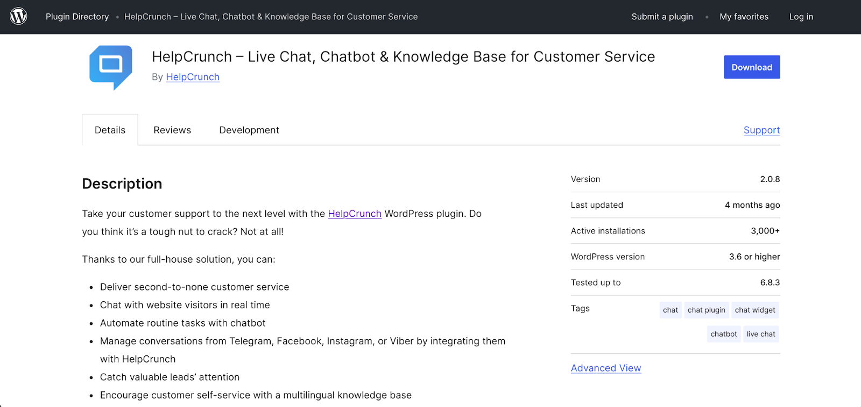Click the chat tag
This screenshot has width=861, height=407.
671,310
